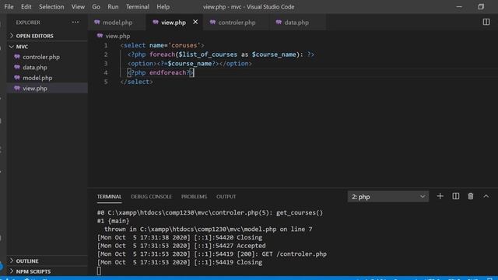Minimize the VS Code window

(459, 7)
